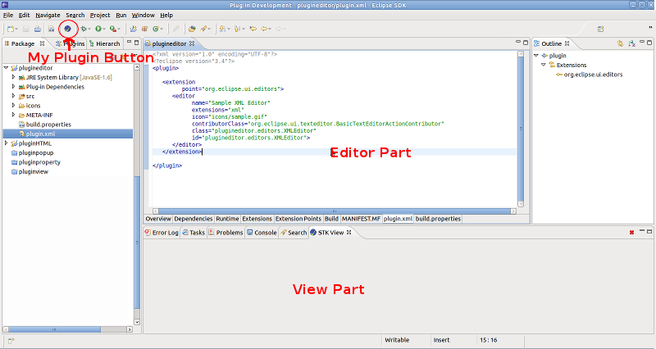Click the Back navigation arrow icon
The height and width of the screenshot is (349, 656).
264,29
